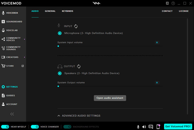Turn off the Voice Changer toggle
The height and width of the screenshot is (130, 194).
click(35, 127)
